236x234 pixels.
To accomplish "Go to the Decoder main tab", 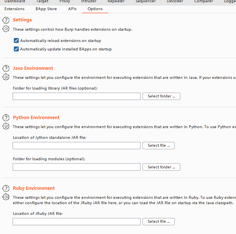I will (x=175, y=1).
